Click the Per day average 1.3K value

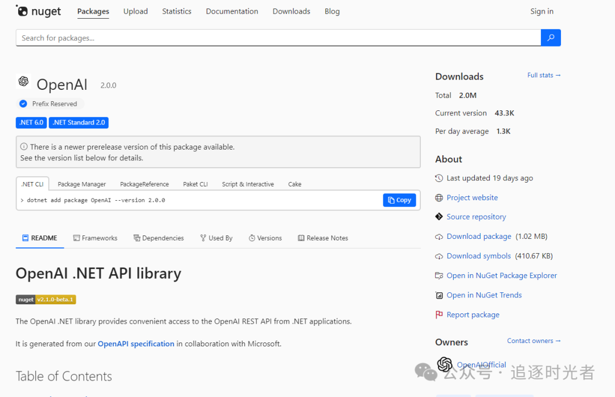click(503, 131)
